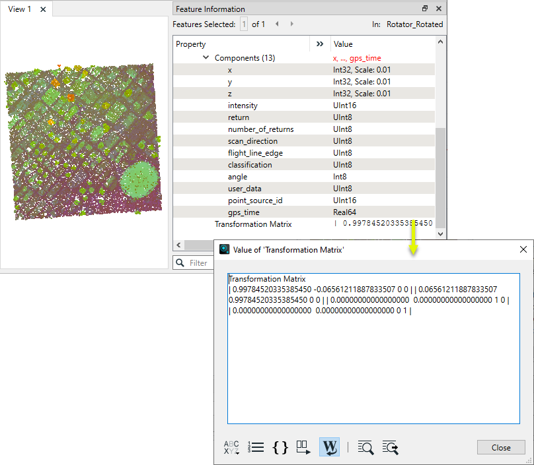
Task: Select the gps_time component row
Action: pos(243,212)
